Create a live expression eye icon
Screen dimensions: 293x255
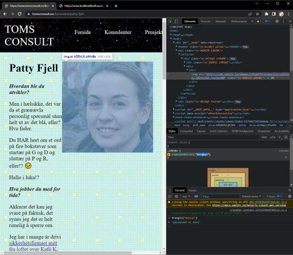196,196
